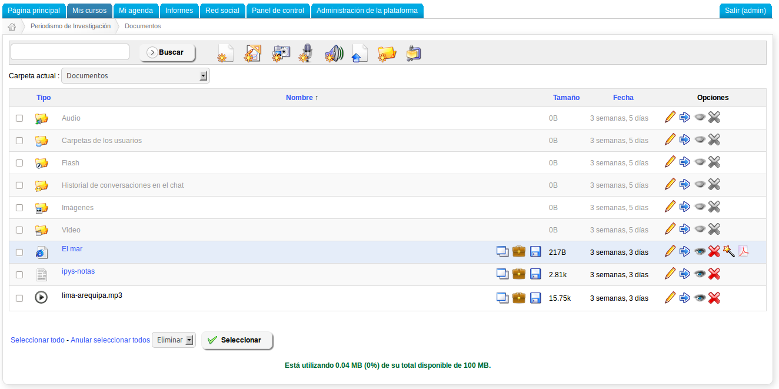Click the Seleccionar todo link
Viewport: 779px width, 389px height.
point(38,340)
